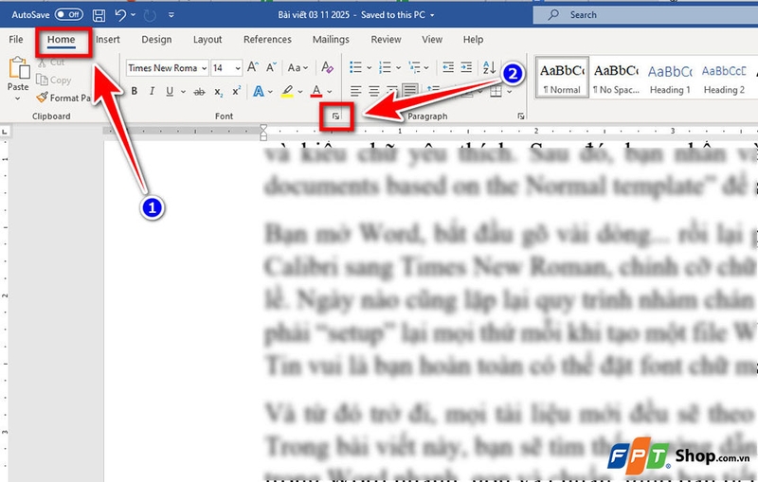Click the yellow text highlight color

tap(288, 91)
